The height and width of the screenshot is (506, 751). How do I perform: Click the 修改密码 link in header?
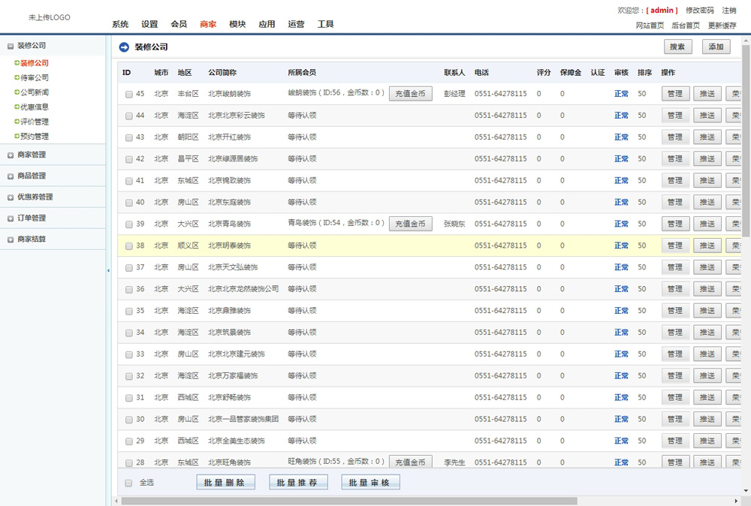699,11
